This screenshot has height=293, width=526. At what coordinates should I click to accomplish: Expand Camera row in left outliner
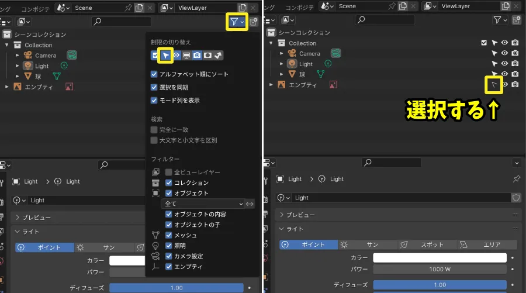point(17,56)
